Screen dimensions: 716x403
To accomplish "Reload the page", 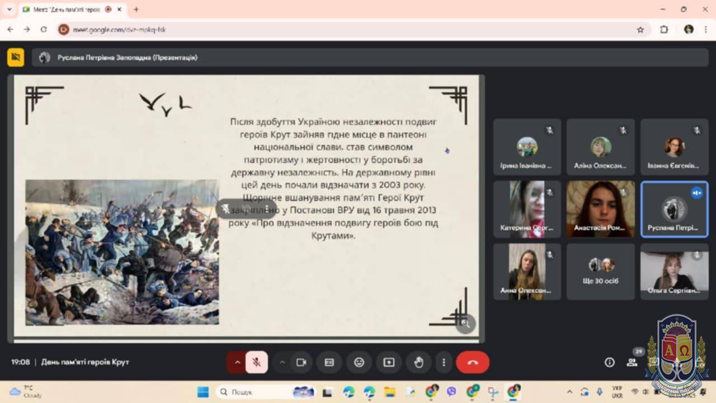I will tap(44, 29).
